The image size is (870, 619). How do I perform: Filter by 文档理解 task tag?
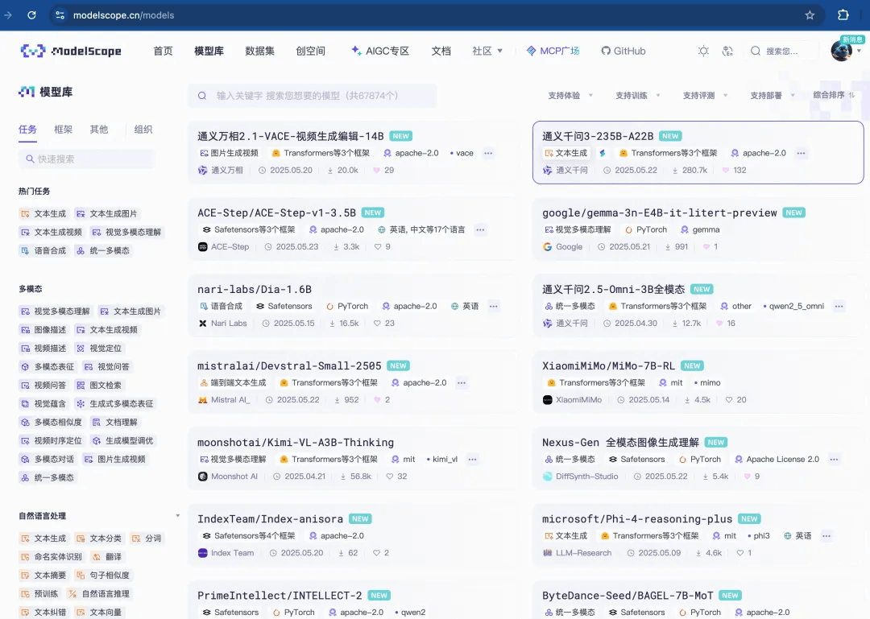click(115, 422)
